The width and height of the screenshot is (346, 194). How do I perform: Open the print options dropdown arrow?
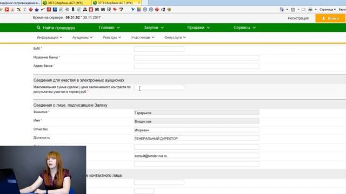[316, 10]
